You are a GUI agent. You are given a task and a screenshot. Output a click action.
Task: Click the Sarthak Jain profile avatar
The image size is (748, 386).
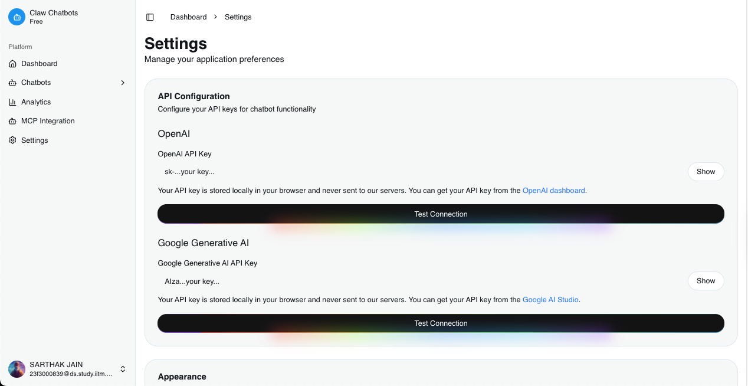17,369
